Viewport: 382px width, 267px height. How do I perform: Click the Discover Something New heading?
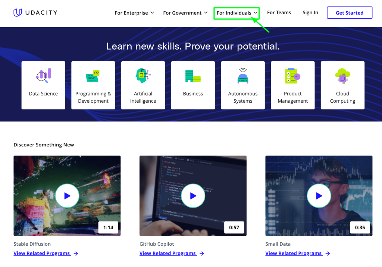tap(44, 145)
